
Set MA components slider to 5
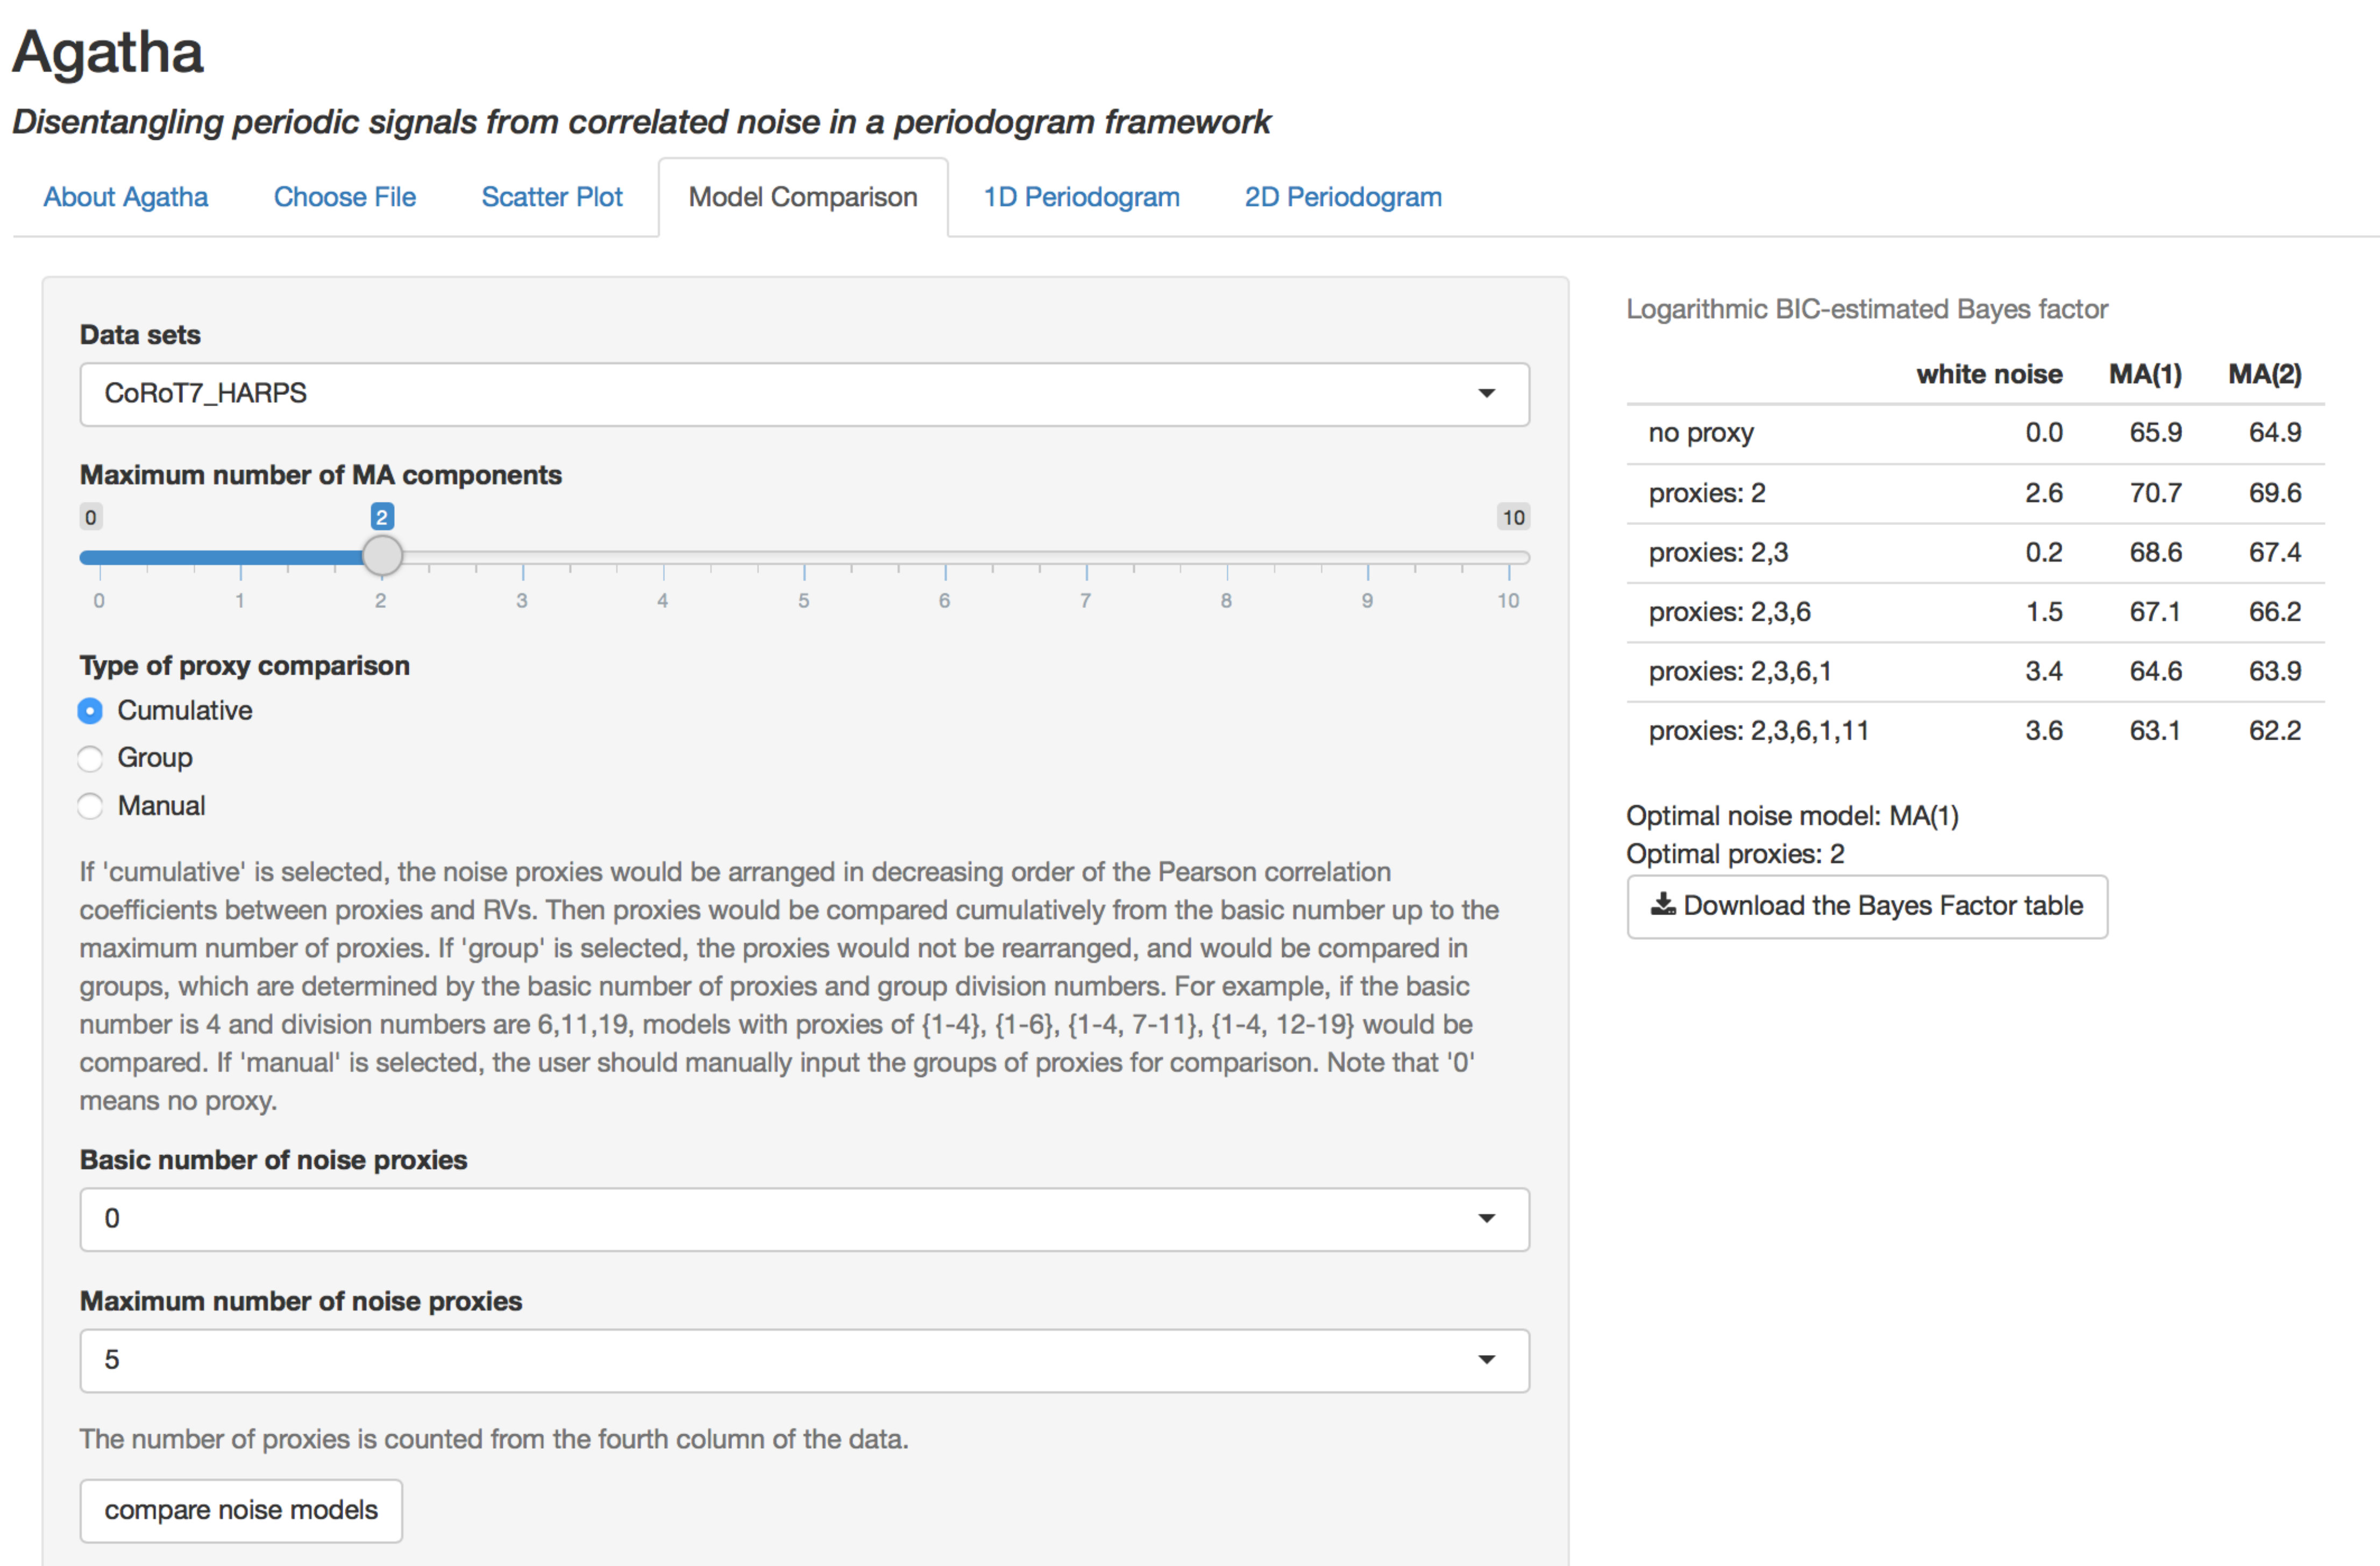804,557
